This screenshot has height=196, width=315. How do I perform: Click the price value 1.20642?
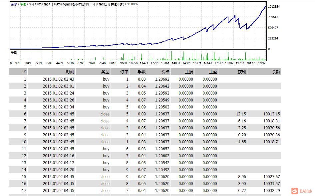[162, 86]
